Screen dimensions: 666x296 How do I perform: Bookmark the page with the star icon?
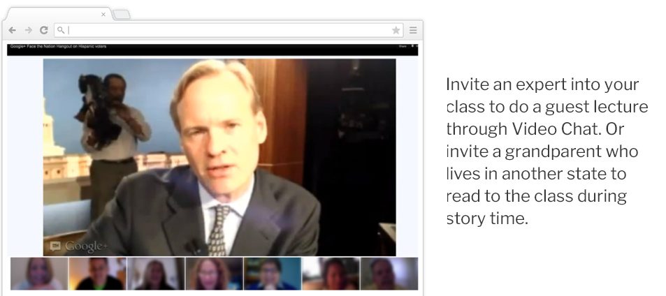396,30
